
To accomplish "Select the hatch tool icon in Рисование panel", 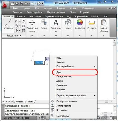I will click(23, 31).
